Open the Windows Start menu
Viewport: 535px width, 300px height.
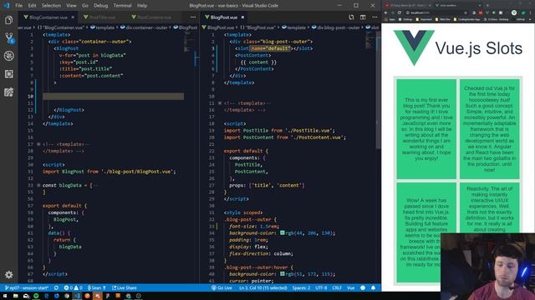5,296
